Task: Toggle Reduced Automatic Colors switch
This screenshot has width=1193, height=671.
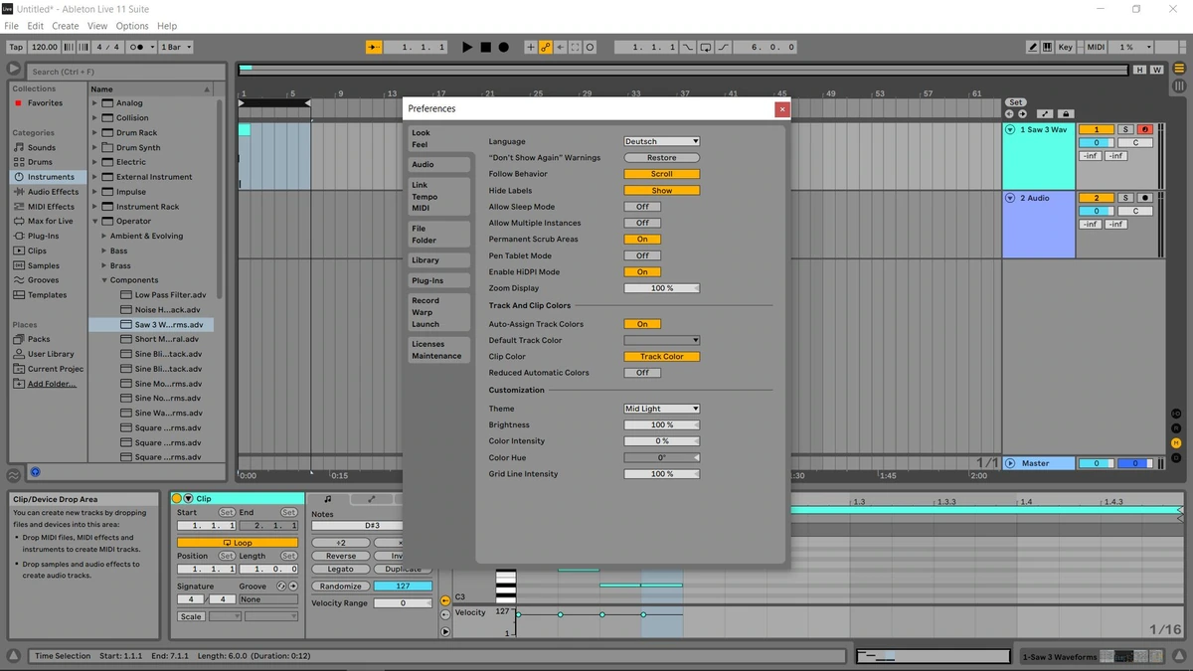Action: click(x=642, y=373)
